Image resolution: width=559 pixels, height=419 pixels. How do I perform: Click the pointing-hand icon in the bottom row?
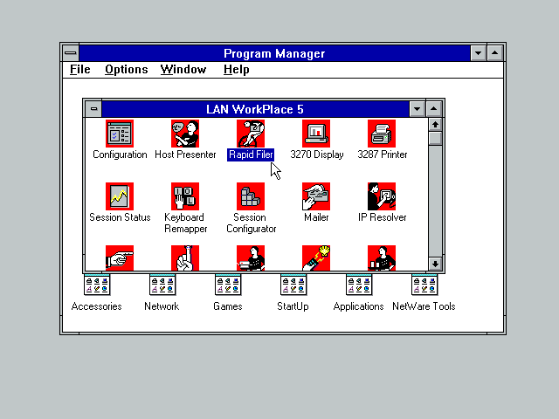coord(120,258)
